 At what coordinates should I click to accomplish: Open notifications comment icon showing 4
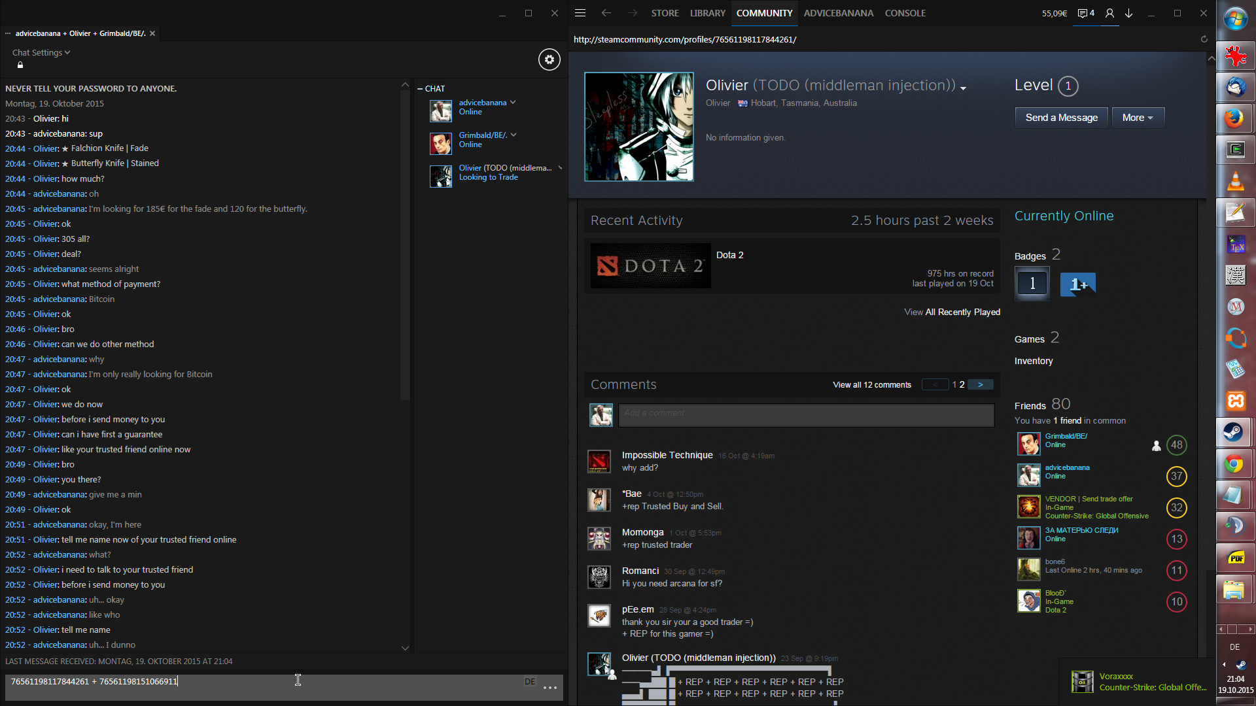tap(1086, 13)
